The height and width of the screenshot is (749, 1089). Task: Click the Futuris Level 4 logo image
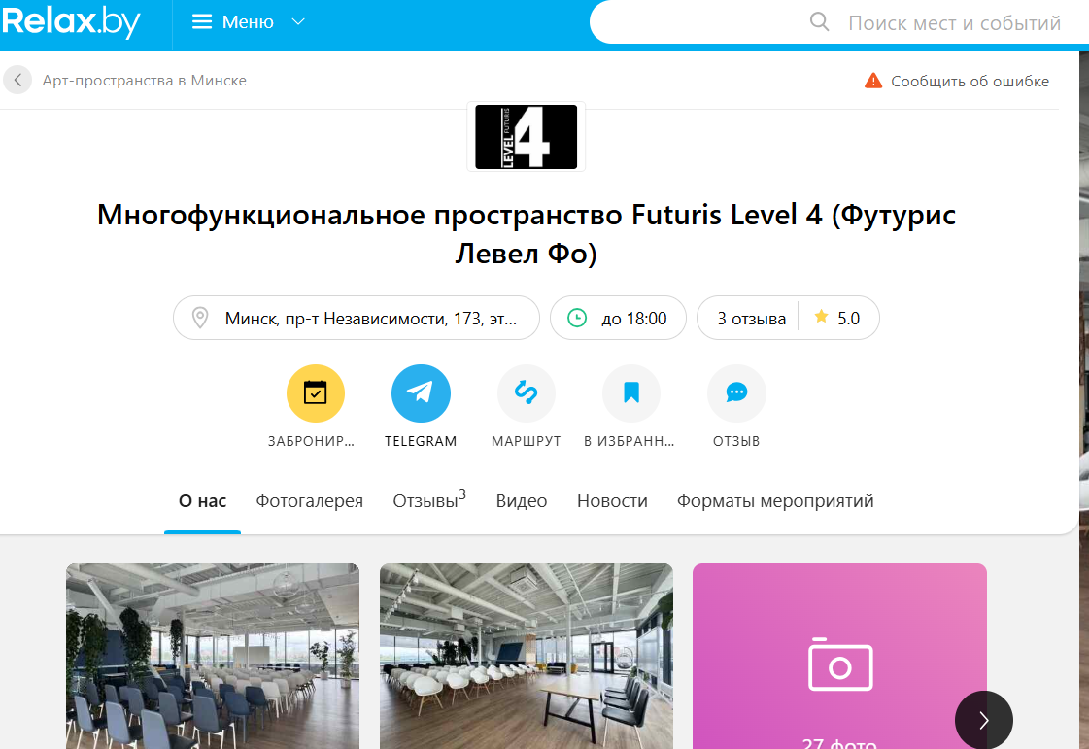point(526,137)
